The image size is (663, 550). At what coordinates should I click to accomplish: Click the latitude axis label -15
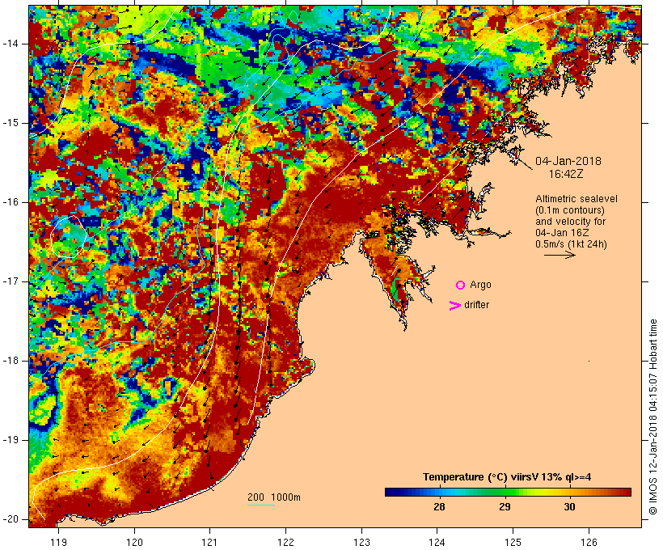[x=11, y=123]
